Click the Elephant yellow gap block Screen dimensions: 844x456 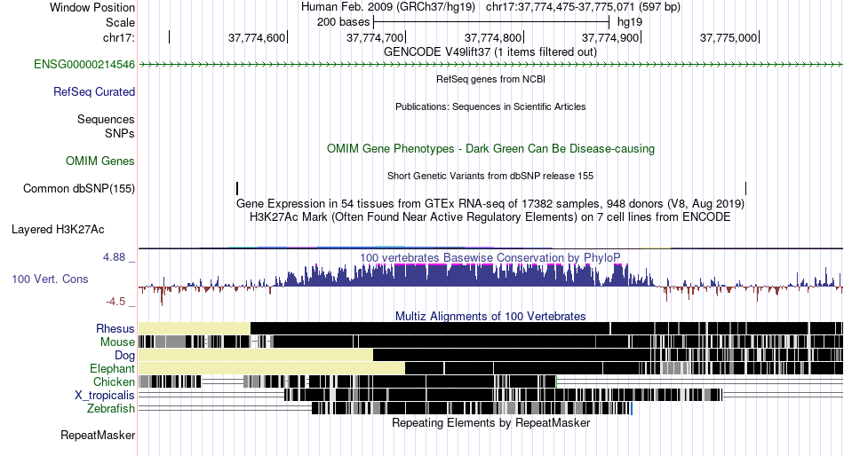pyautogui.click(x=272, y=368)
